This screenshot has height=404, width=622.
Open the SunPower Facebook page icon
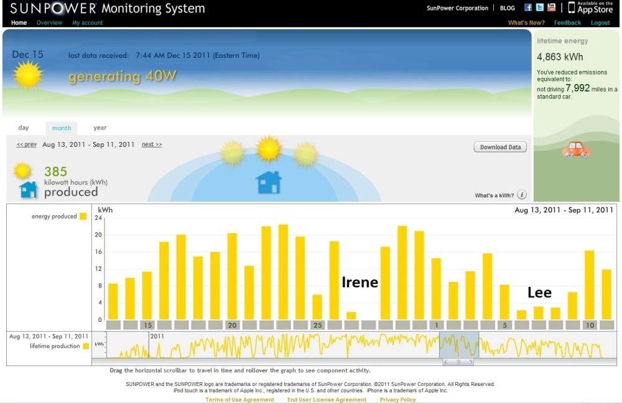[527, 7]
